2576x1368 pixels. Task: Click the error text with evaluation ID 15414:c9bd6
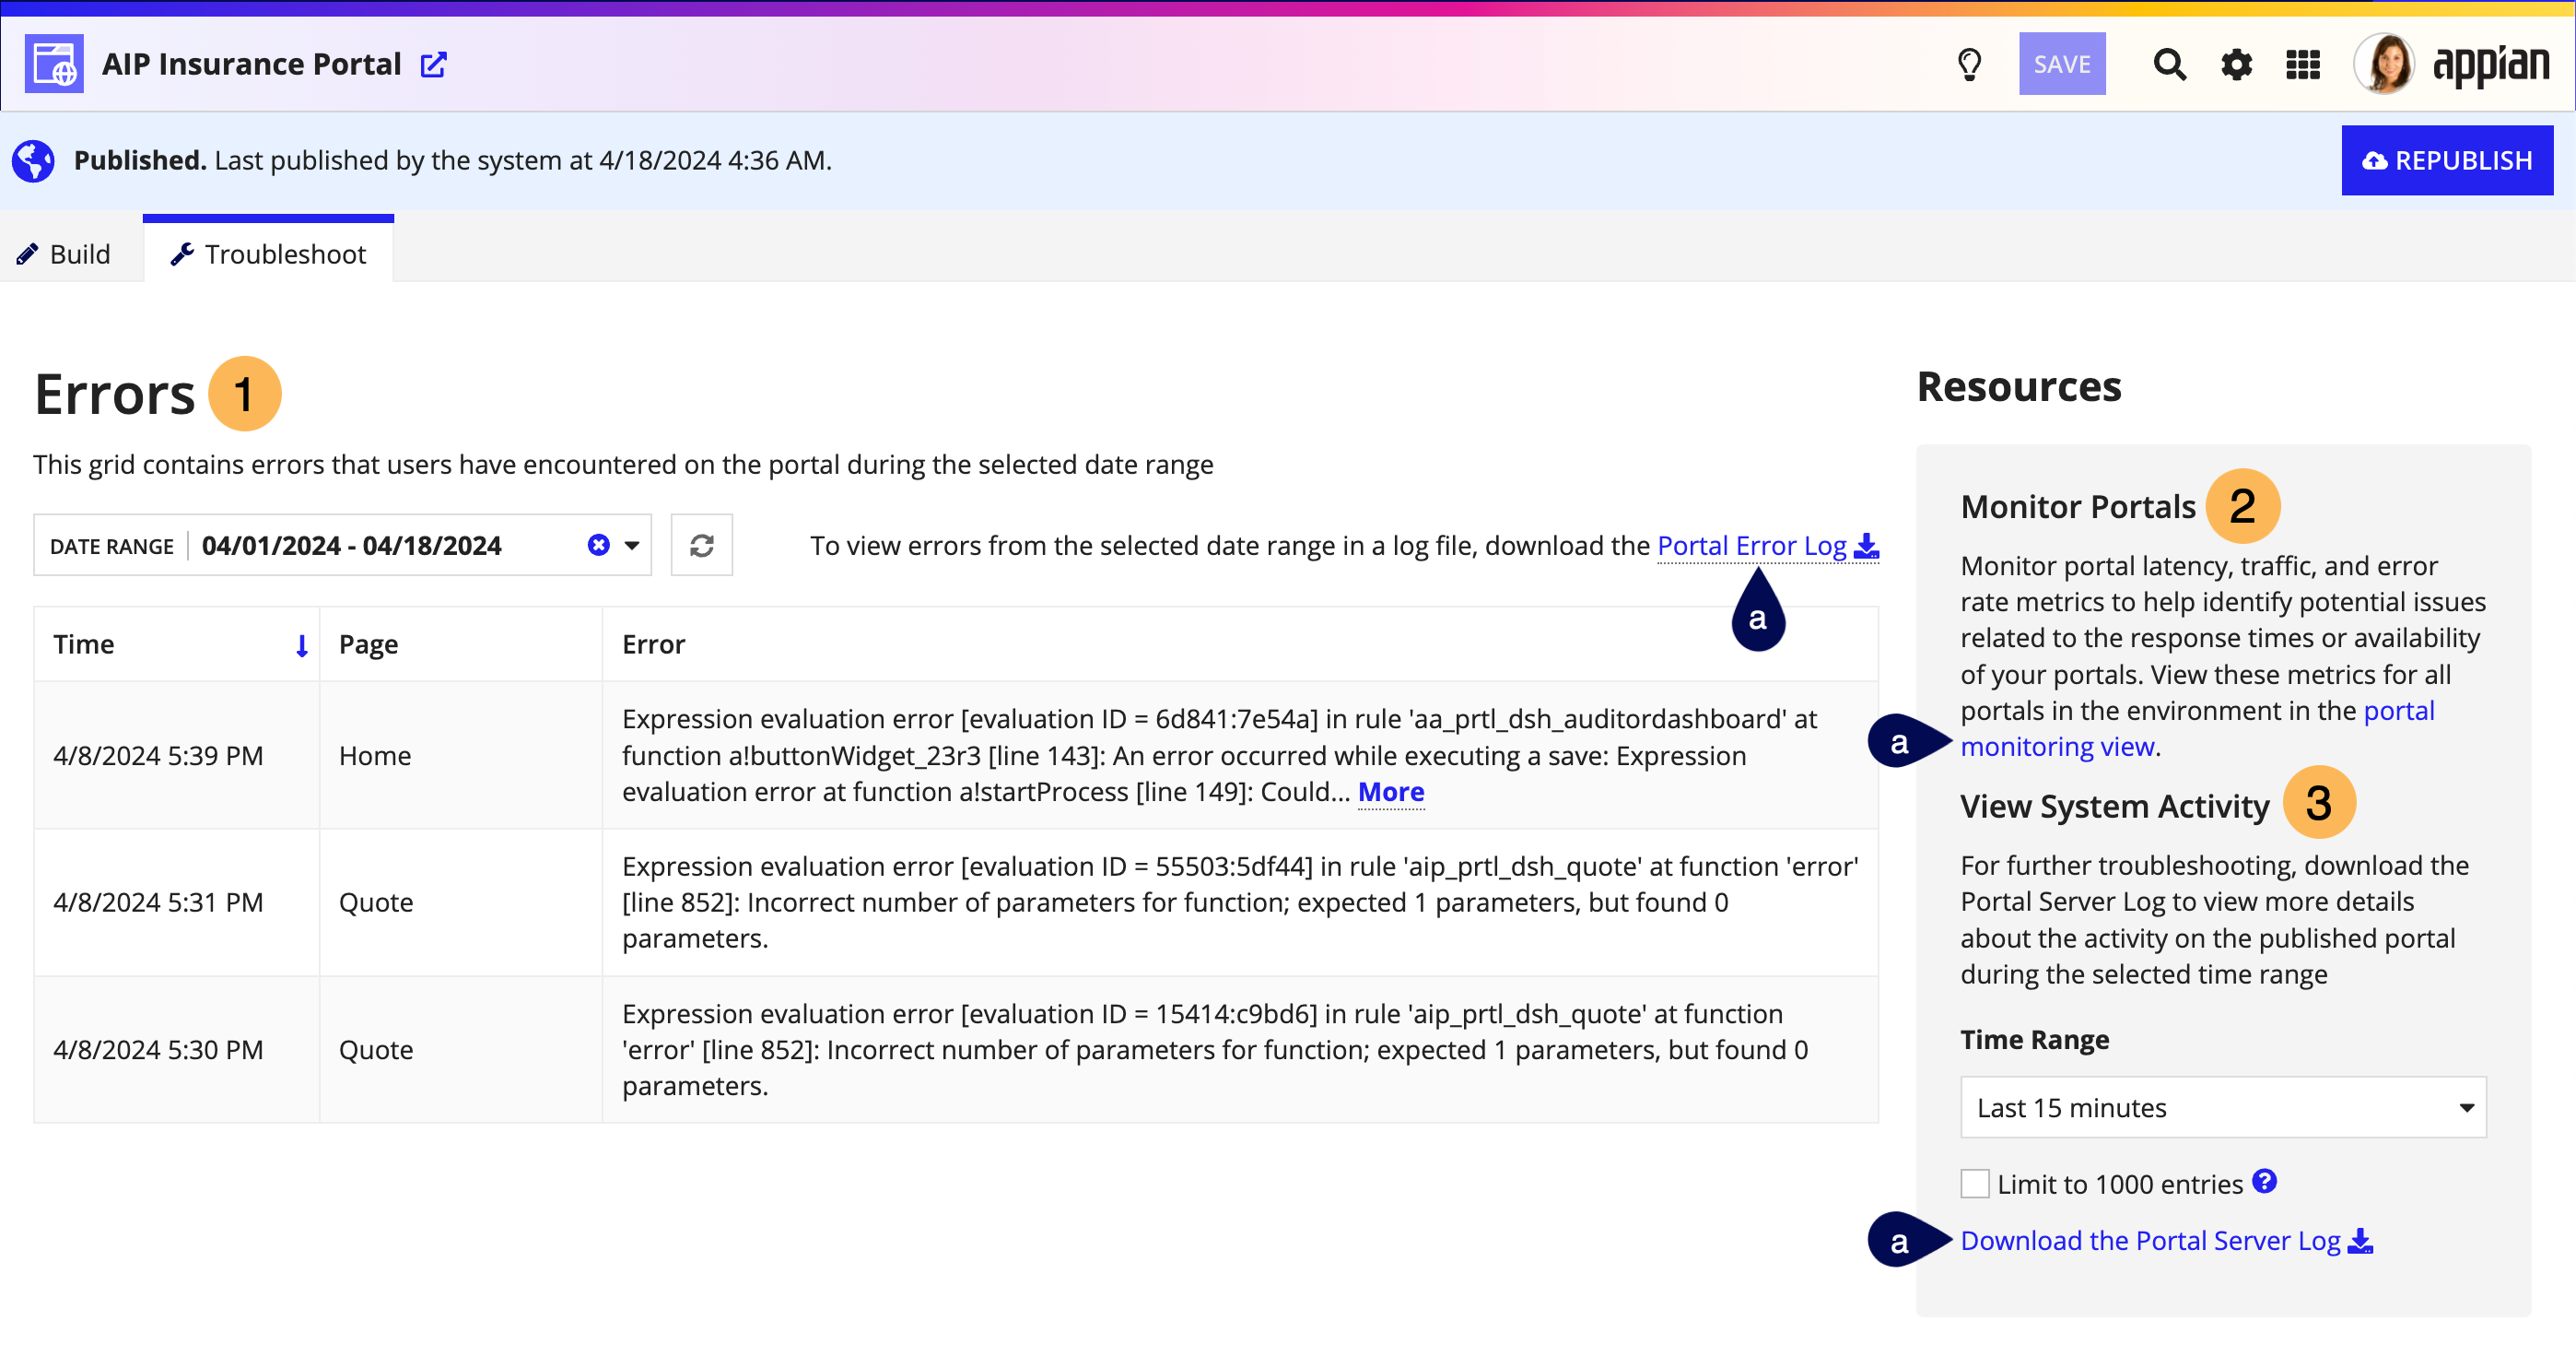1215,1050
